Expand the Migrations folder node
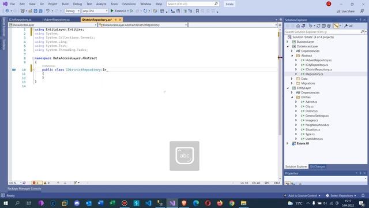The width and height of the screenshot is (369, 208). click(292, 83)
